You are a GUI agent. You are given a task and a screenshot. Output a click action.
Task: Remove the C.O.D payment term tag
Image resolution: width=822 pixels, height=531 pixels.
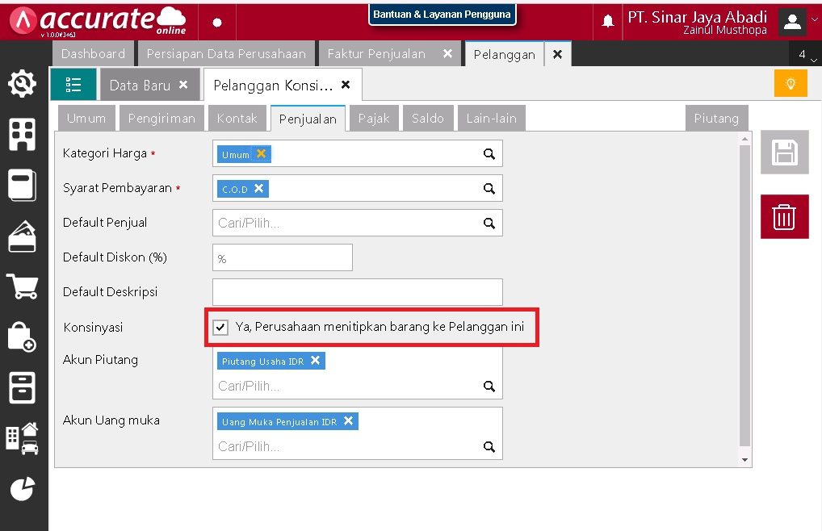click(258, 188)
